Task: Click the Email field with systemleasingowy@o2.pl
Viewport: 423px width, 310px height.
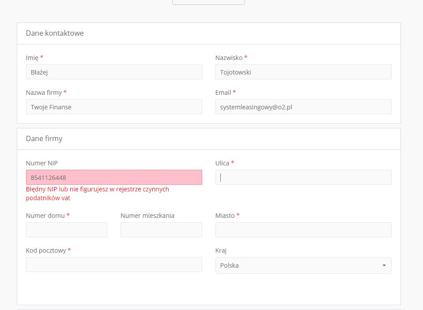Action: [x=303, y=107]
